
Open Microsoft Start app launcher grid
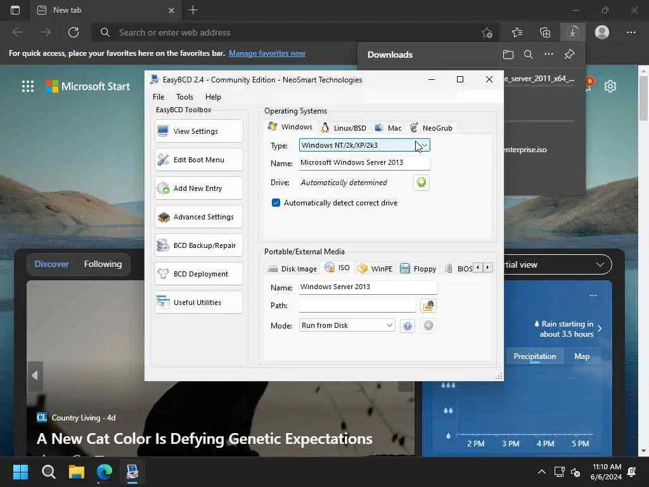(x=28, y=86)
